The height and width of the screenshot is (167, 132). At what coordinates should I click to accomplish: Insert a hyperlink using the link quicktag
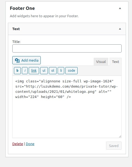(34, 71)
